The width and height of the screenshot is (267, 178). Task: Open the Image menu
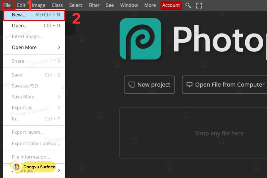[x=38, y=5]
